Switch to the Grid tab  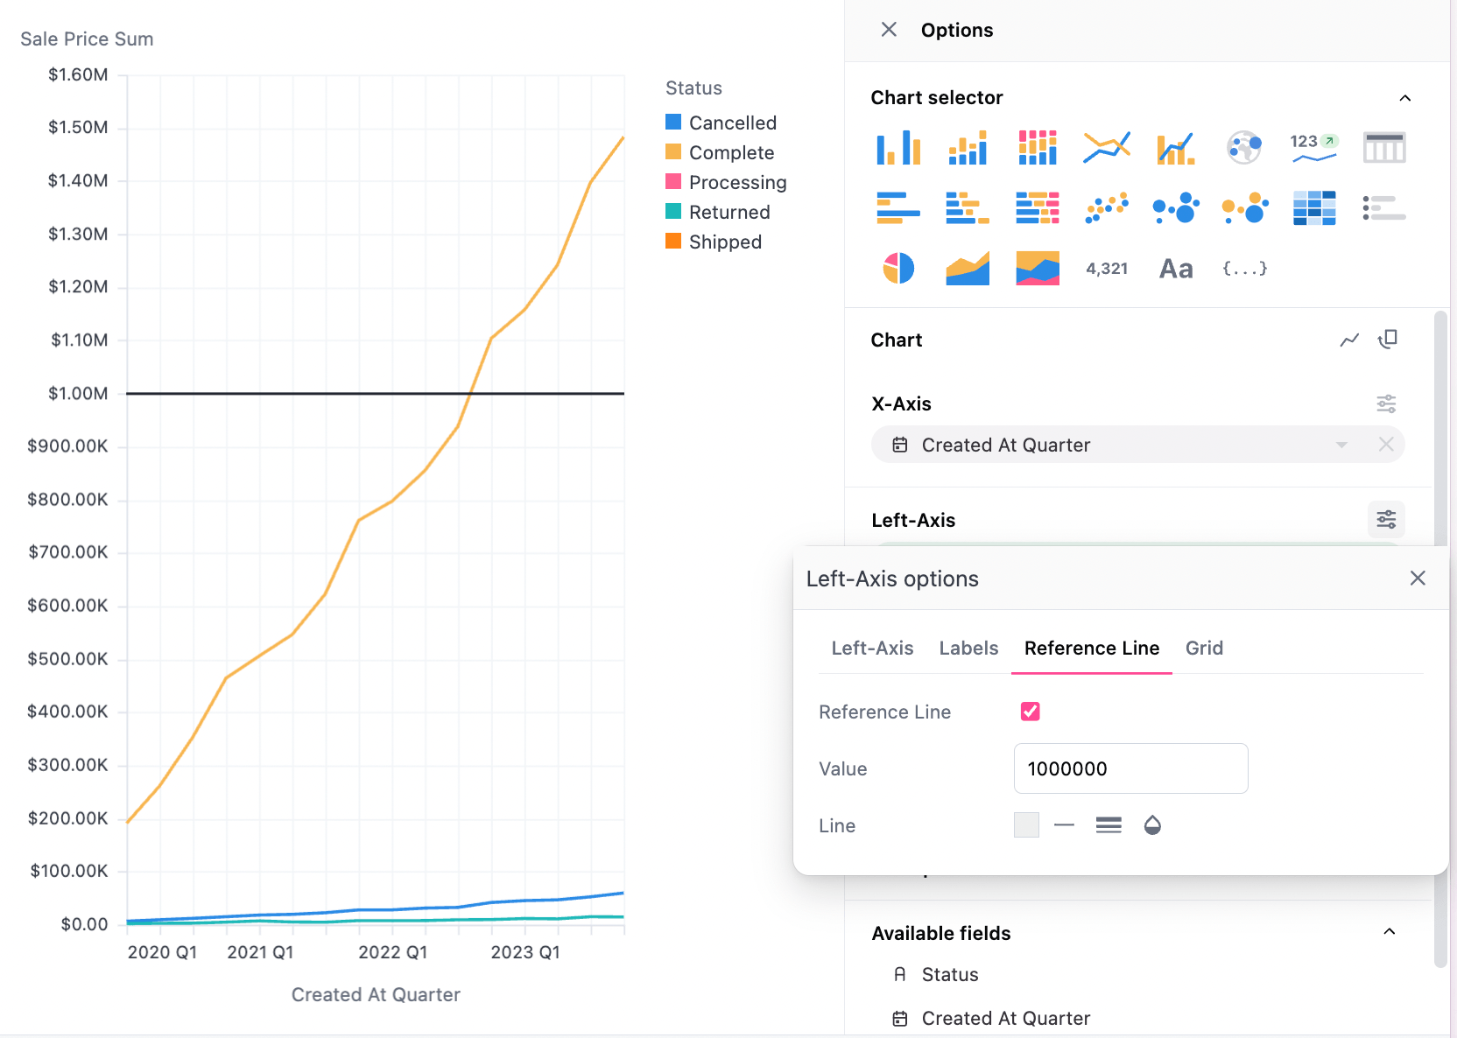[x=1204, y=649]
